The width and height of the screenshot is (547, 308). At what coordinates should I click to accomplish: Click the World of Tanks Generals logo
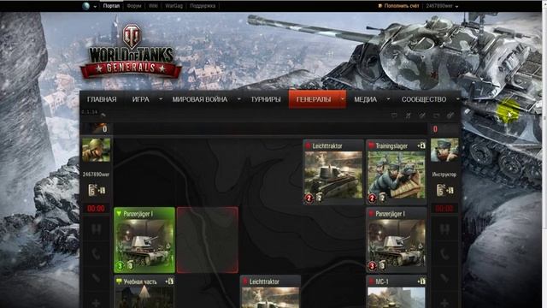(131, 52)
